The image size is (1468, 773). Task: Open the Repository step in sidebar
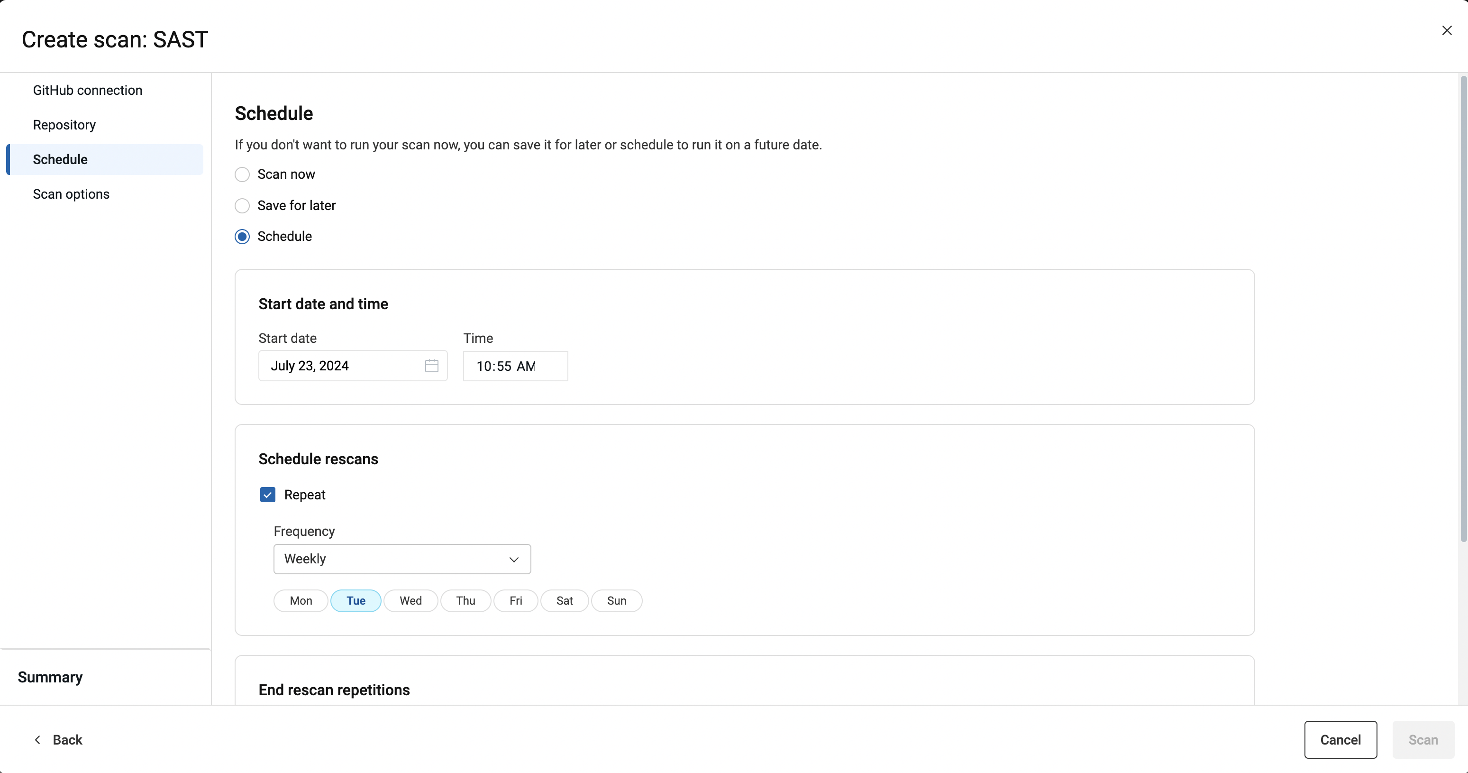64,125
